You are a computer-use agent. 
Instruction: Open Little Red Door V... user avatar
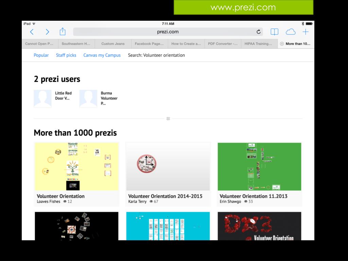pos(42,99)
